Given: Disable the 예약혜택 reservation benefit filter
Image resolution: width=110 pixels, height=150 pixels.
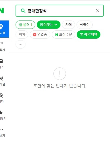Looking at the screenshot, I should click(88, 35).
